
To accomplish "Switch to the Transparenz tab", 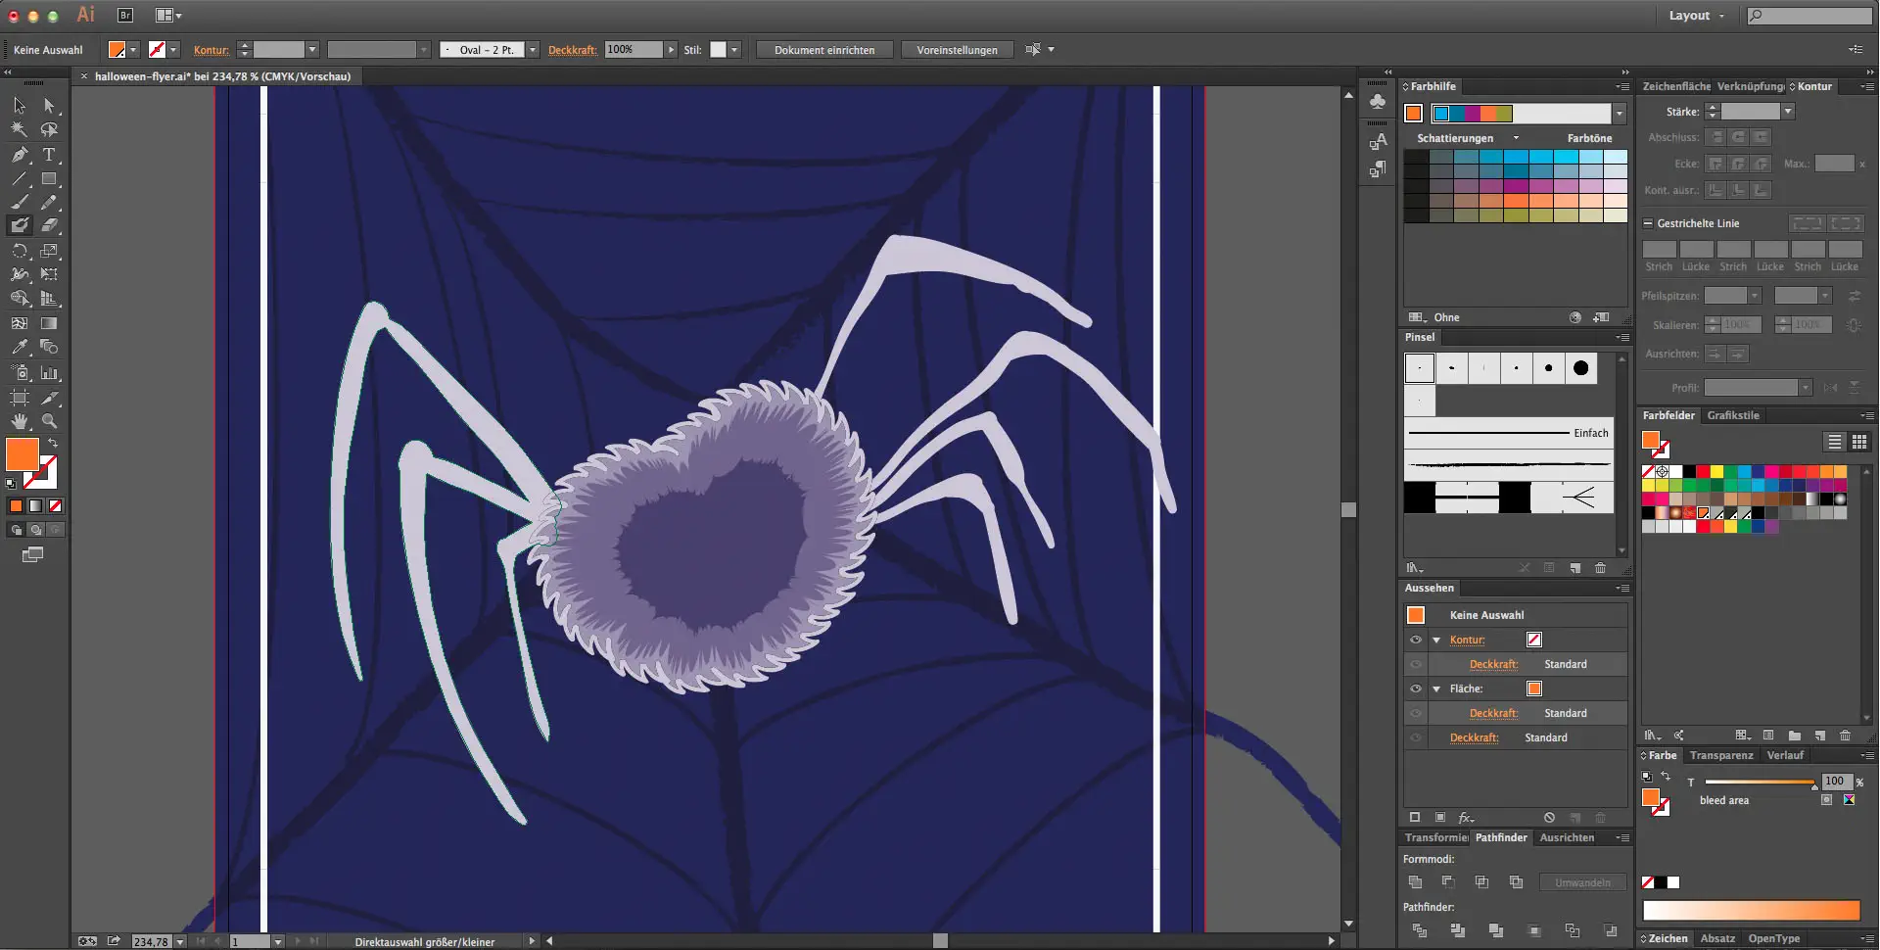I will pyautogui.click(x=1720, y=755).
